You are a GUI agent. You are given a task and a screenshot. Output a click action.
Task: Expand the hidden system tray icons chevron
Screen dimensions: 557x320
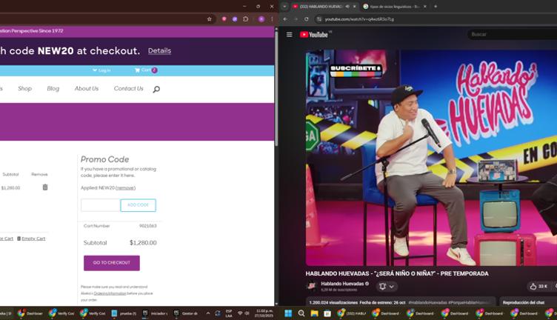pos(208,313)
